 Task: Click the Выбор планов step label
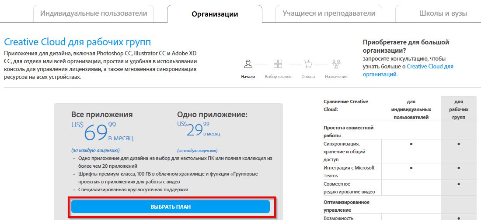point(278,77)
